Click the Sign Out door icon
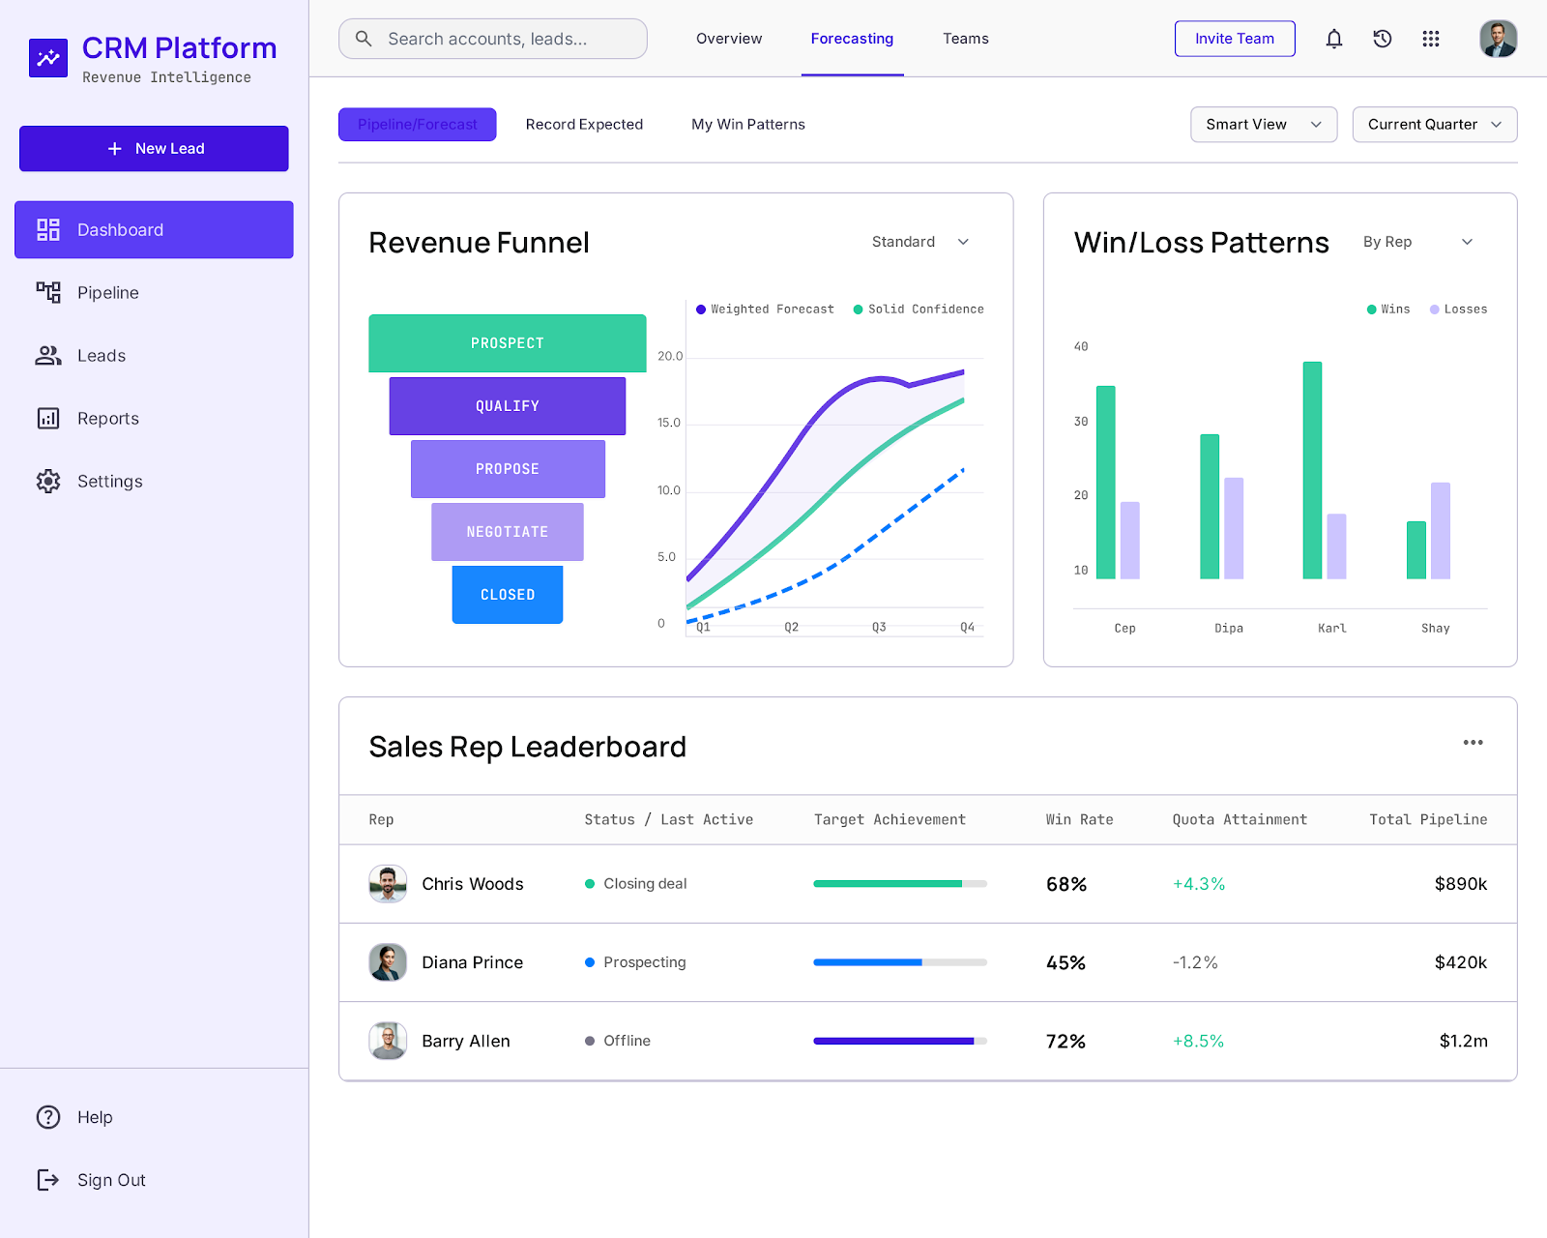The height and width of the screenshot is (1238, 1547). (48, 1180)
